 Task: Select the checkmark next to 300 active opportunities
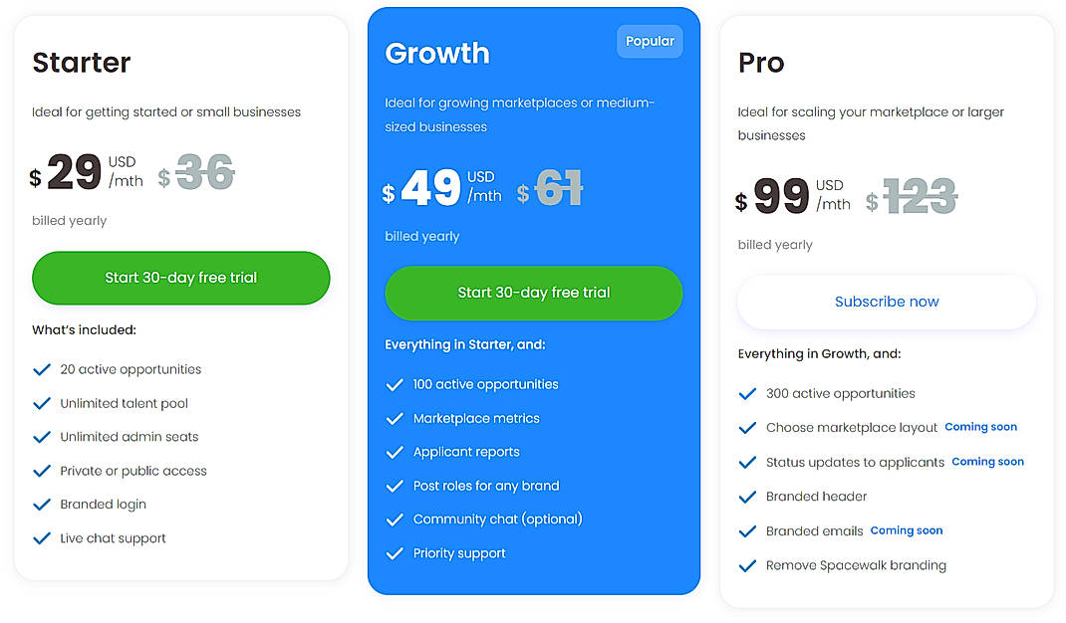(x=748, y=393)
